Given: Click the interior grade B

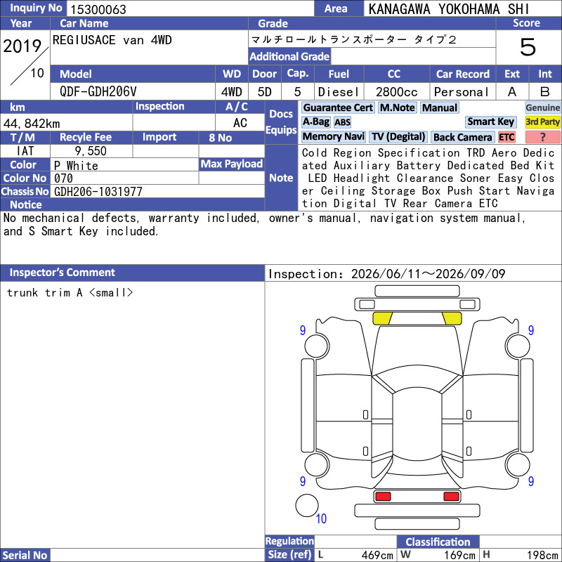Looking at the screenshot, I should click(x=545, y=92).
